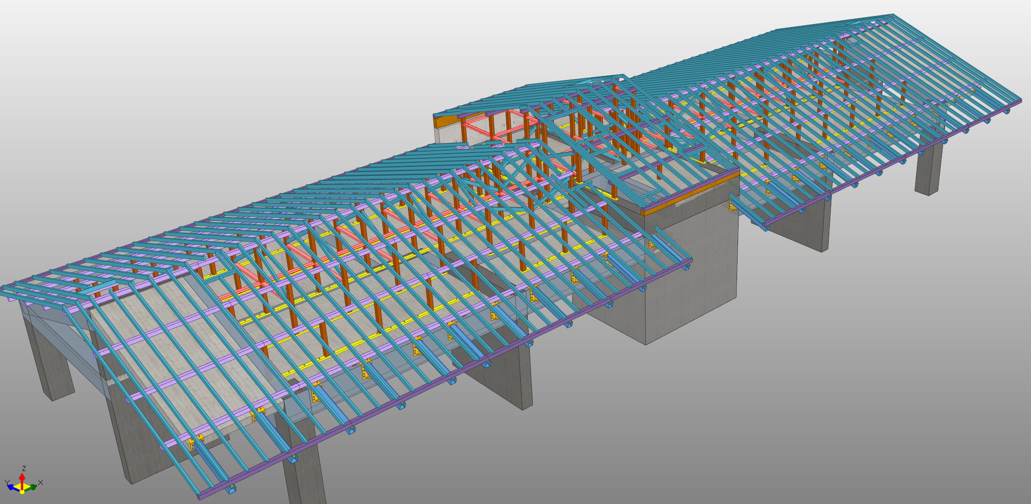The image size is (1031, 504).
Task: Click the red Z axis arrow
Action: [x=22, y=477]
